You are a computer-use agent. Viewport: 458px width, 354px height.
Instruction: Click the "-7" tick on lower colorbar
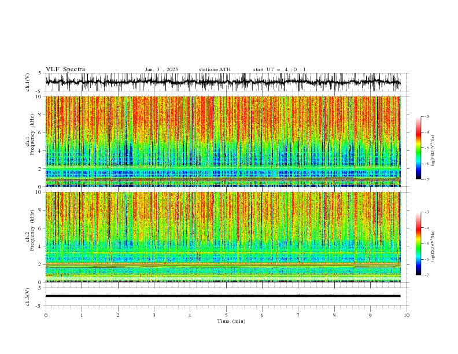[426, 275]
